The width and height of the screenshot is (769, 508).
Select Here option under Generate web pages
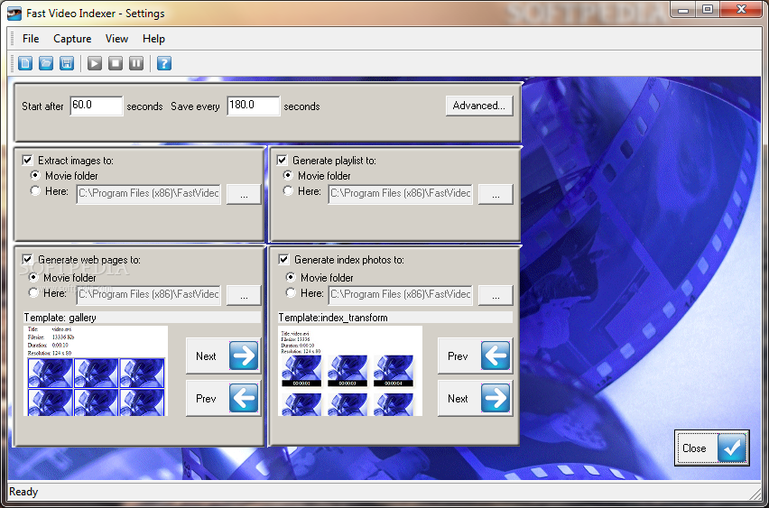point(33,293)
